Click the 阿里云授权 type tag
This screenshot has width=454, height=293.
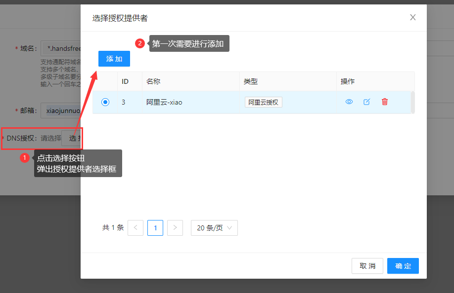264,102
